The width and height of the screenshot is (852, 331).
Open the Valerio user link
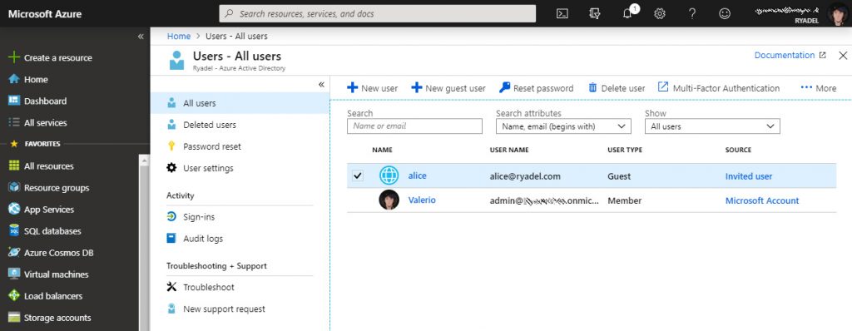point(422,200)
